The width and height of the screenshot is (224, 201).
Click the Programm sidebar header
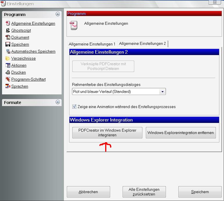pos(32,15)
